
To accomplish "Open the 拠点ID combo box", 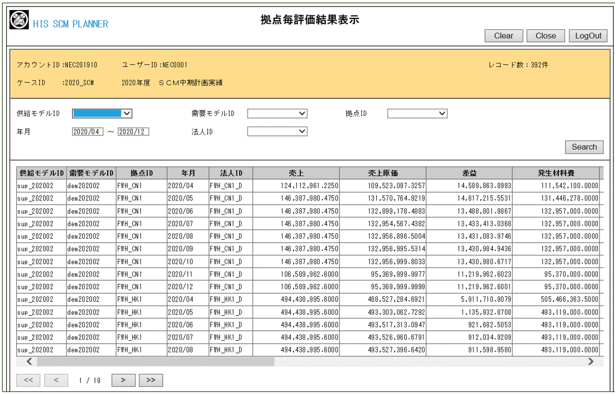I will tap(417, 114).
